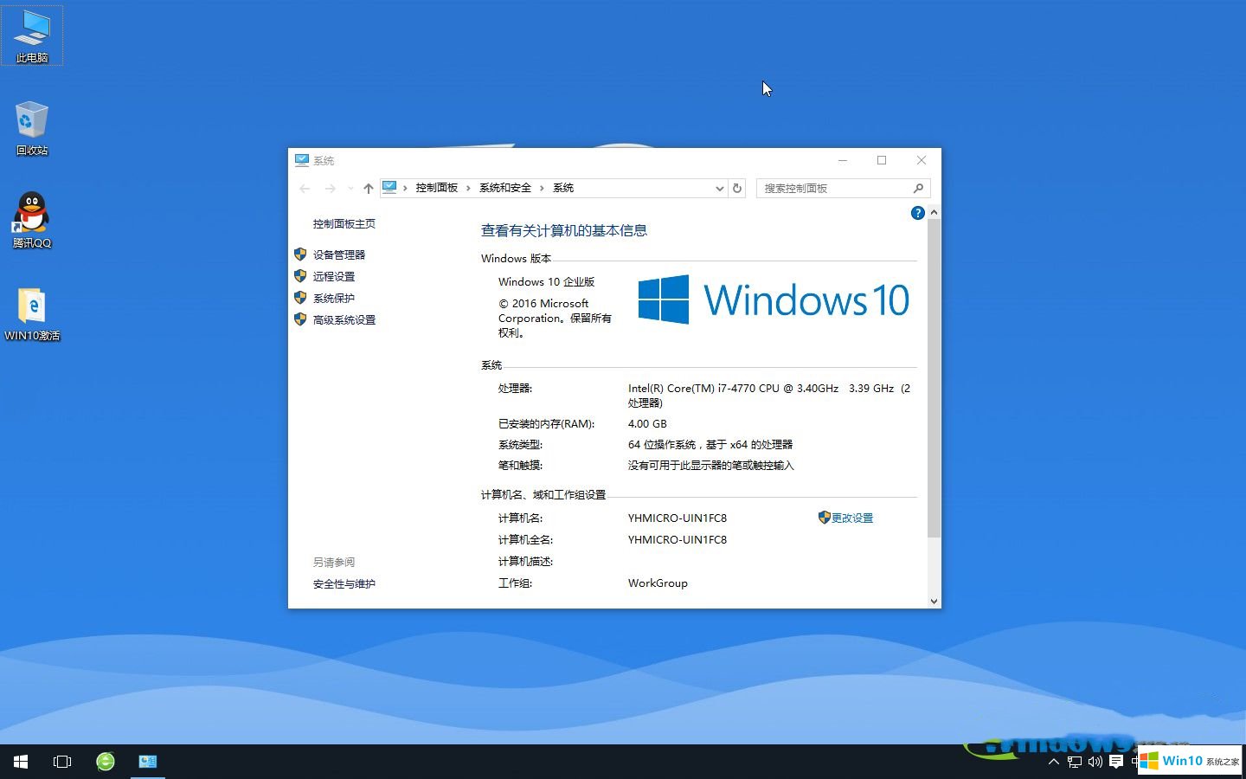Open 高级系统设置 from the sidebar
The height and width of the screenshot is (779, 1246).
(344, 319)
